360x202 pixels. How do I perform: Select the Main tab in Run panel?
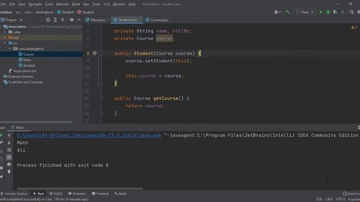[20, 127]
